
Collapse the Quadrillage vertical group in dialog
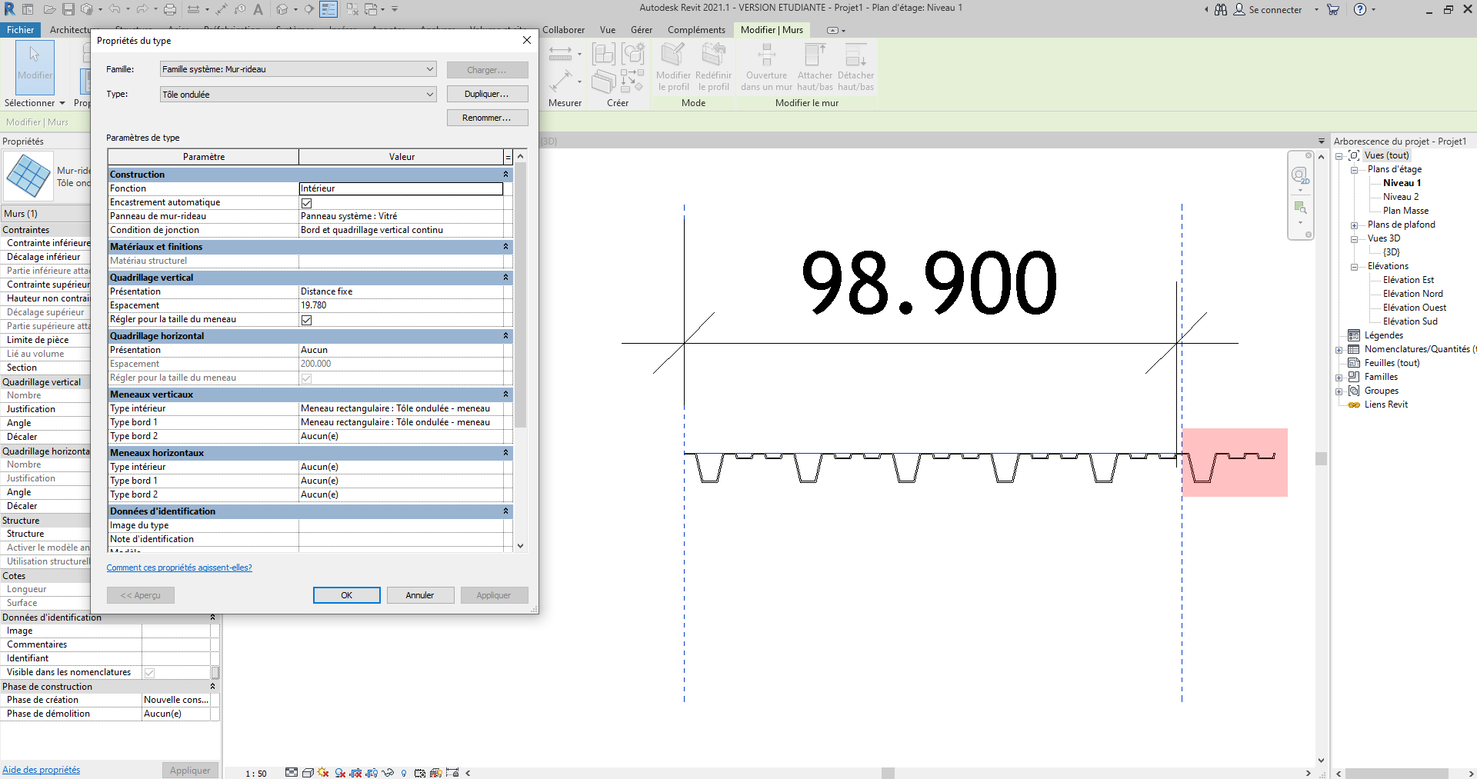(505, 278)
